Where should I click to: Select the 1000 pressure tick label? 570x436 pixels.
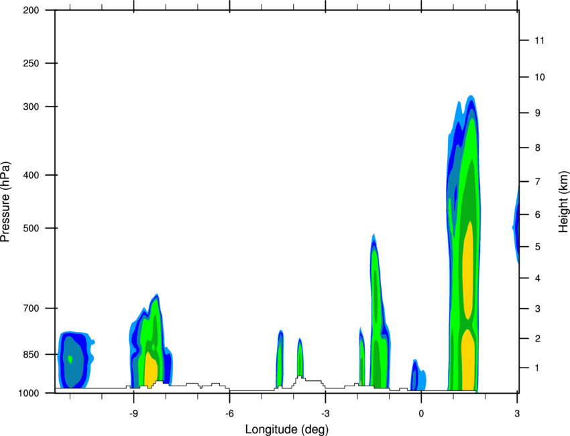28,393
